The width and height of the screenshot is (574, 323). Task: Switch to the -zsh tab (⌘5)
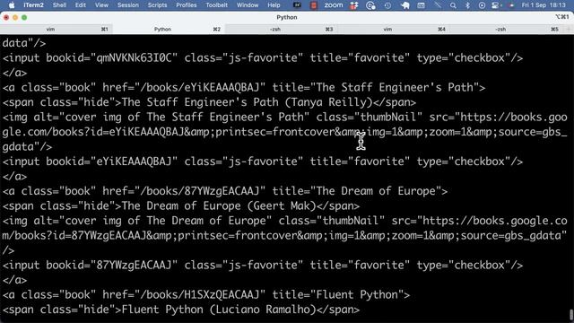pos(506,29)
